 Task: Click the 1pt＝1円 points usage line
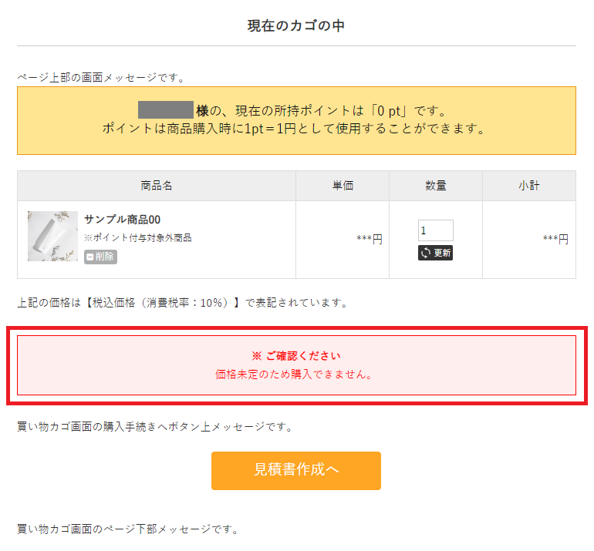[296, 129]
